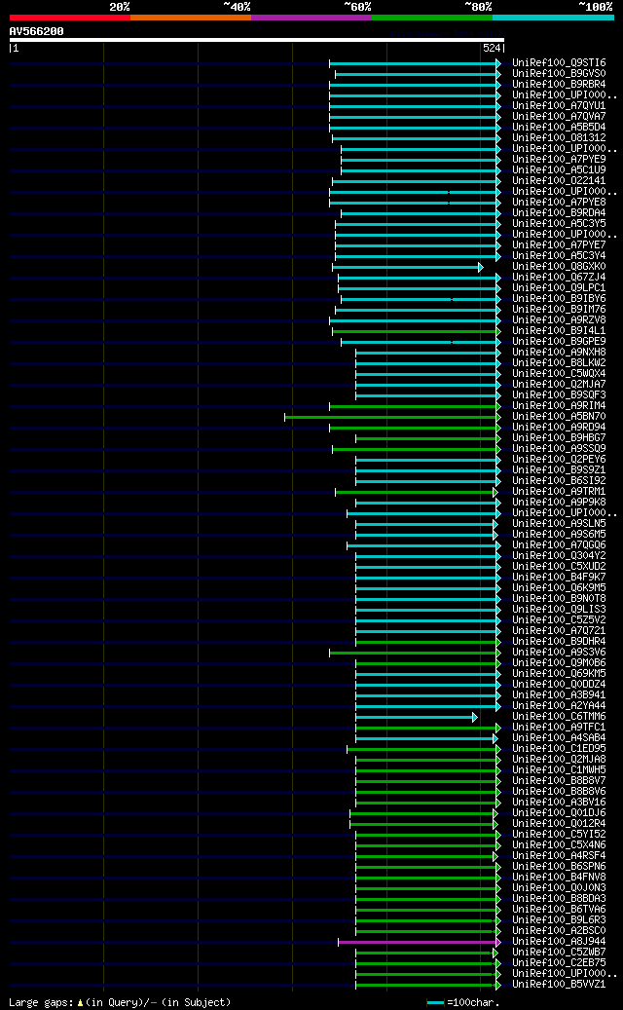Select the UniRef100_A2YA44 label
623x1010 pixels.
pos(559,706)
